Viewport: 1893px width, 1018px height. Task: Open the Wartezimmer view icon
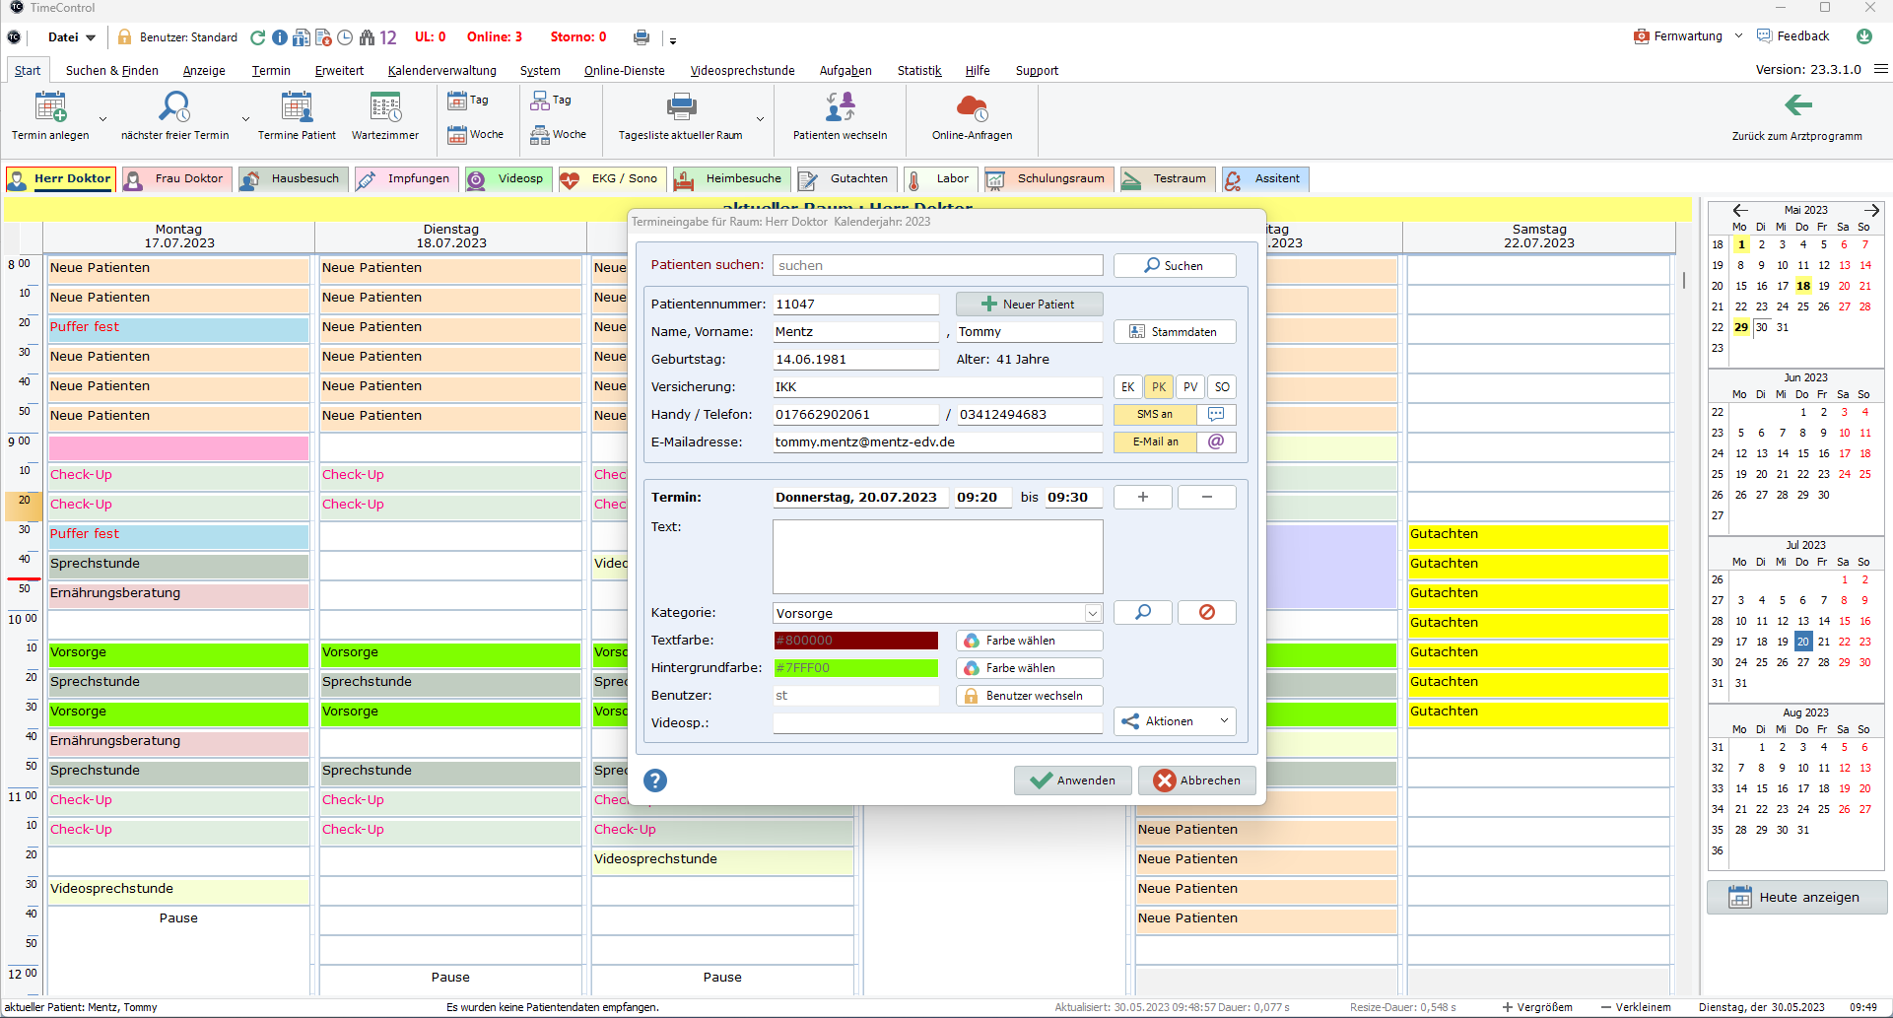click(384, 106)
